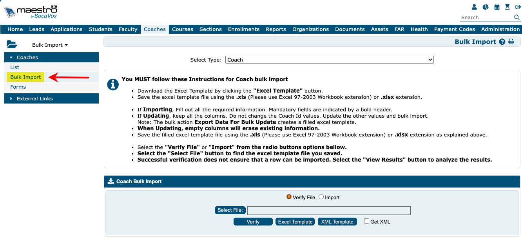
Task: Select the Verify File radio button
Action: click(289, 197)
